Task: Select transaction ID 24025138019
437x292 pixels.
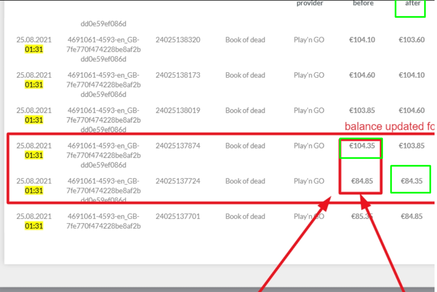Action: coord(178,111)
